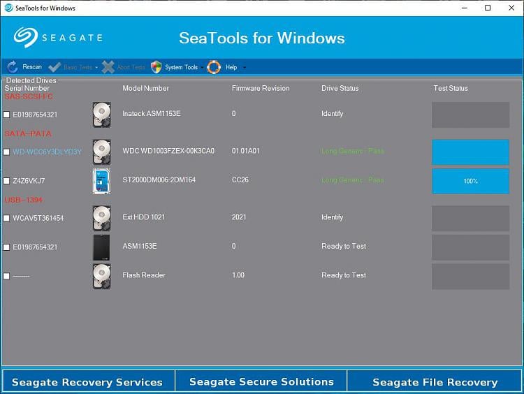Select model text ST2000DM006-2DM164

(159, 180)
